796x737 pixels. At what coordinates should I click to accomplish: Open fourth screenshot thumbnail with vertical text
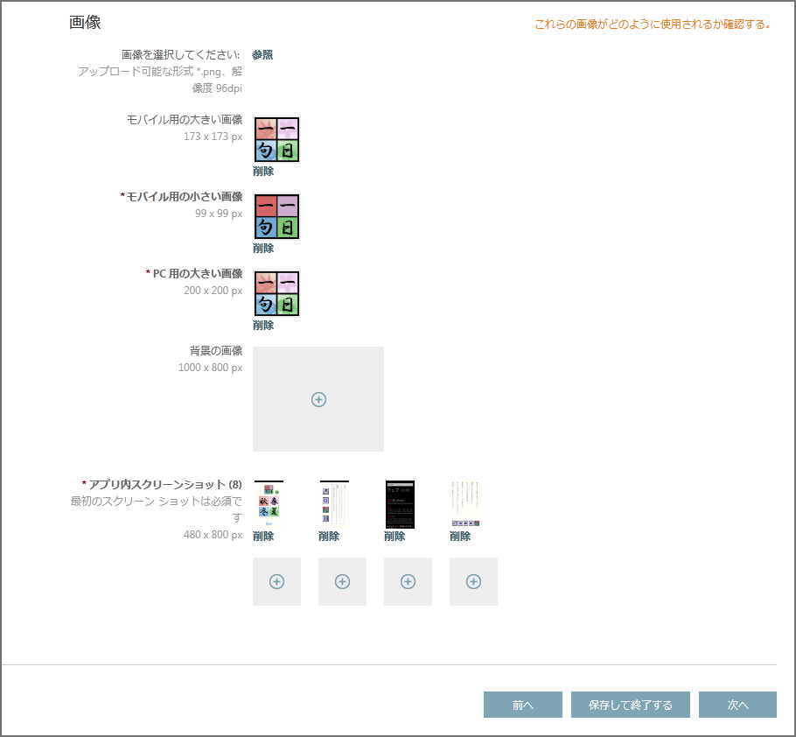coord(465,504)
